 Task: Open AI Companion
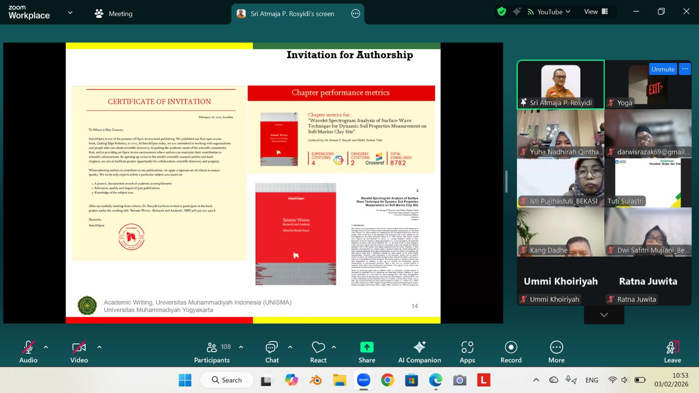pyautogui.click(x=419, y=352)
